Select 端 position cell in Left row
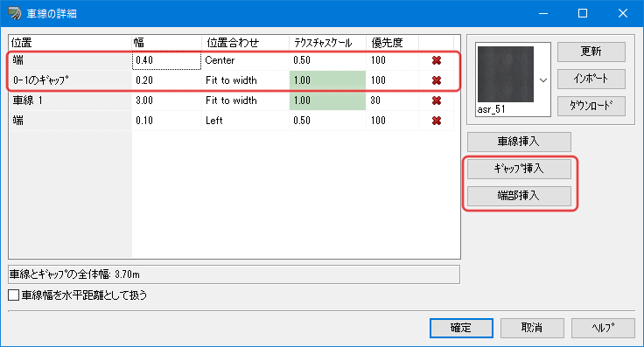This screenshot has height=347, width=644. (71, 121)
